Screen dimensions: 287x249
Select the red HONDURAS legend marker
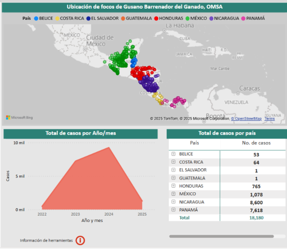tap(156, 18)
